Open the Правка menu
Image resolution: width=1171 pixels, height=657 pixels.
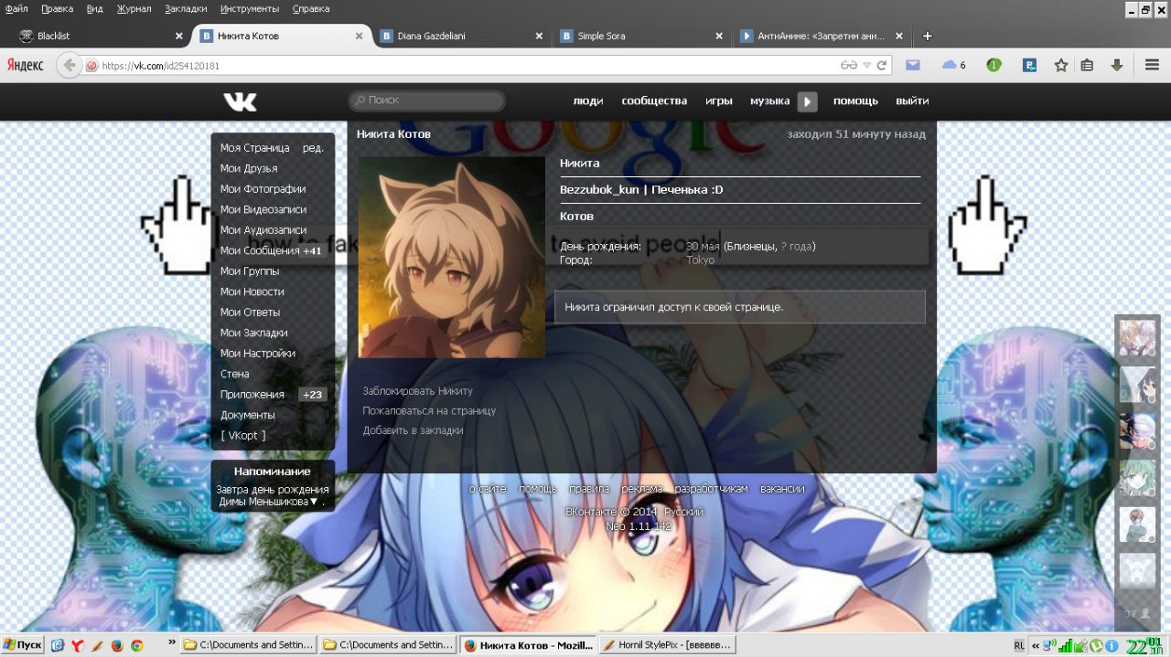57,8
